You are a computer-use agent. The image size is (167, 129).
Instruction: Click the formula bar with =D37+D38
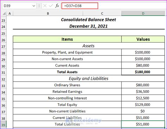(80, 6)
